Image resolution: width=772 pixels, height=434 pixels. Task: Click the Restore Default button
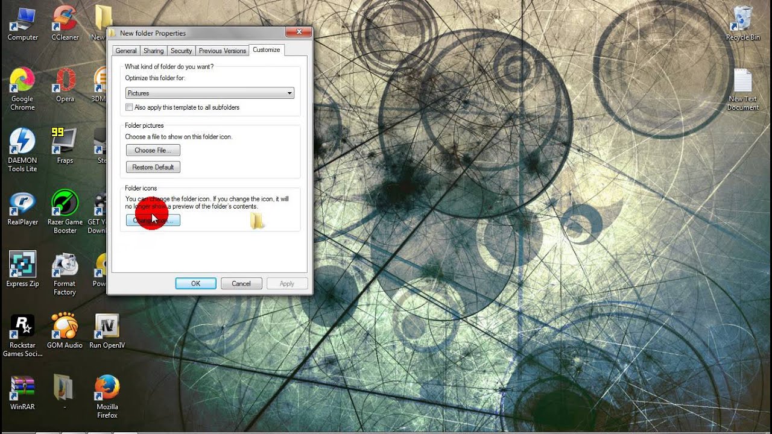point(153,167)
